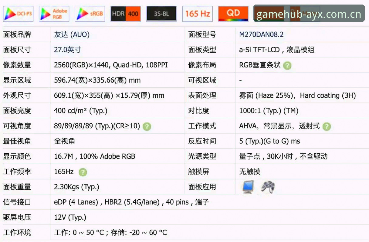Click the 无触摸 value text
The height and width of the screenshot is (242, 369).
pyautogui.click(x=250, y=172)
